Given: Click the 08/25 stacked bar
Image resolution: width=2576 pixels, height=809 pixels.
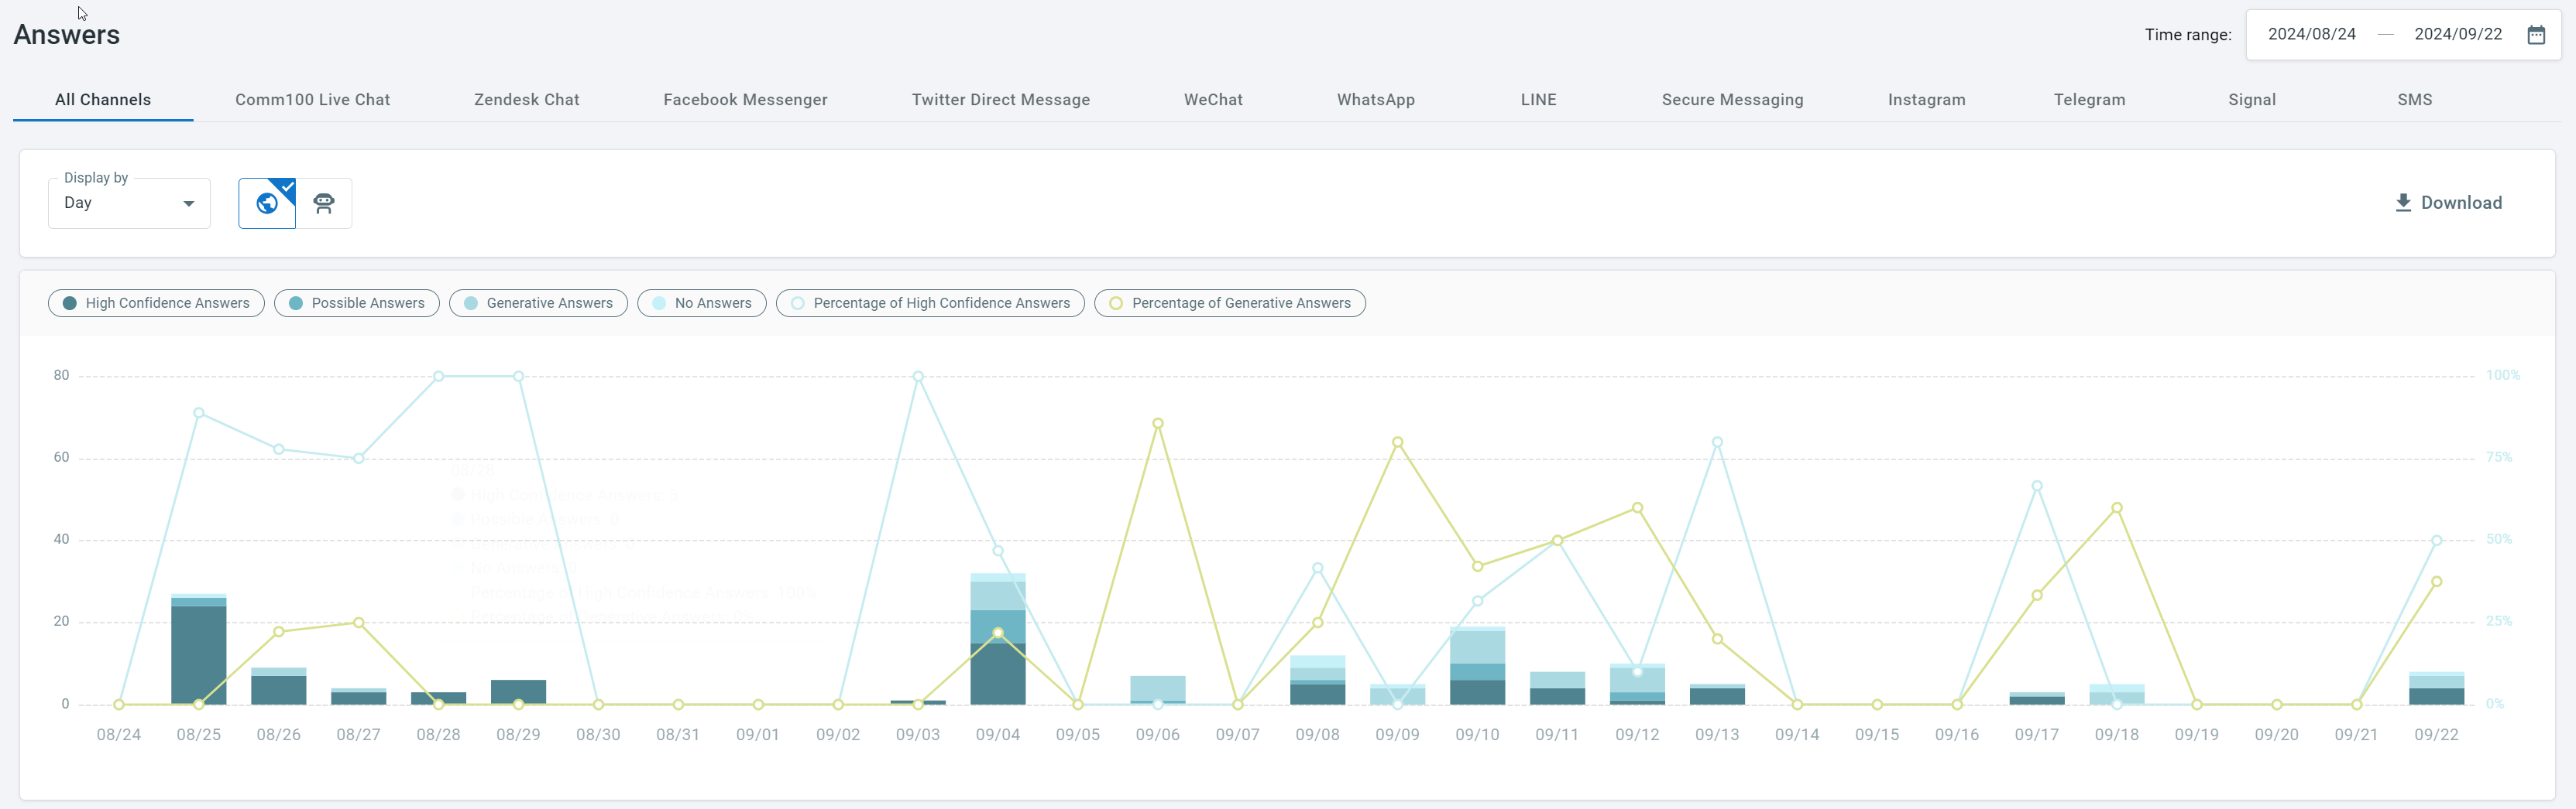Looking at the screenshot, I should 199,649.
